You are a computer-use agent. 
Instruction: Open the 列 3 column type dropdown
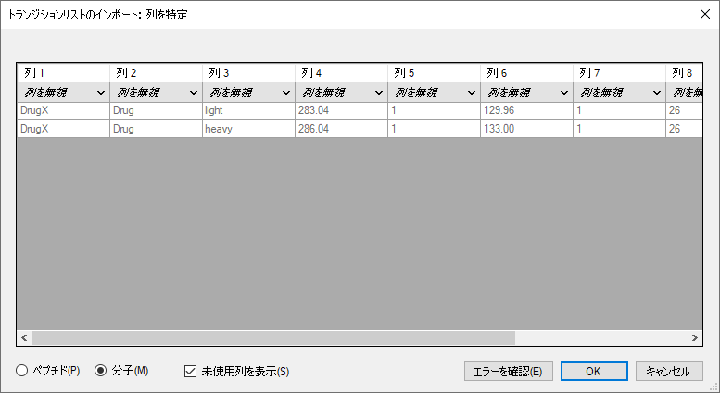(x=248, y=93)
